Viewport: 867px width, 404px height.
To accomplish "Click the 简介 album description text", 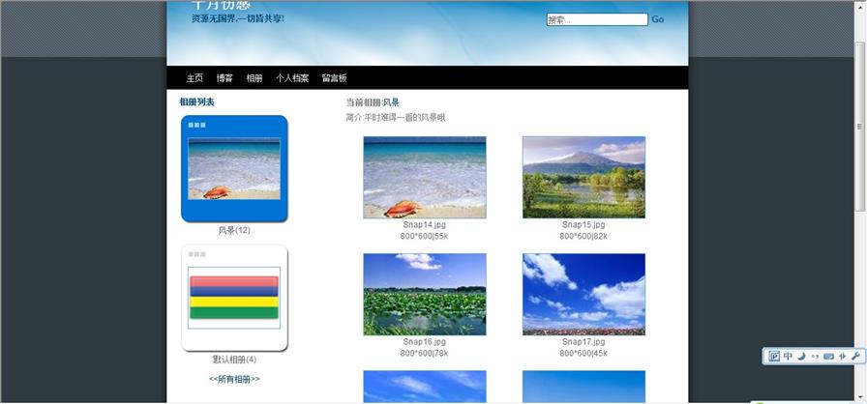I will coord(396,118).
